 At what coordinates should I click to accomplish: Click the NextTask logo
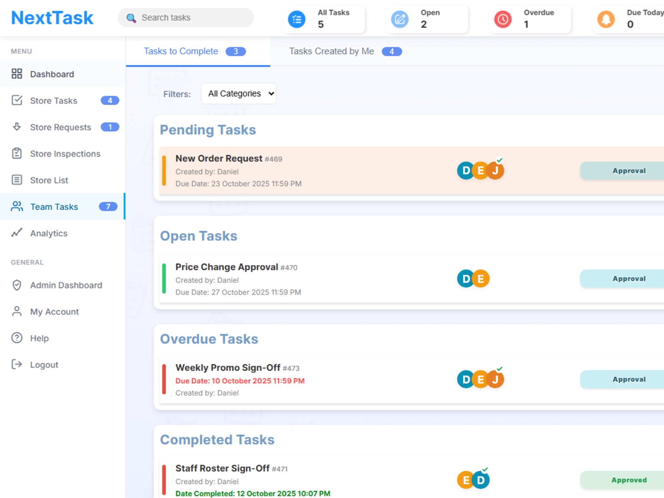pyautogui.click(x=52, y=18)
